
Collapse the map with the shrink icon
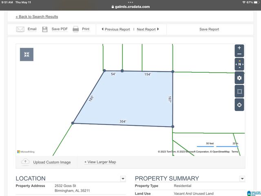(x=27, y=54)
